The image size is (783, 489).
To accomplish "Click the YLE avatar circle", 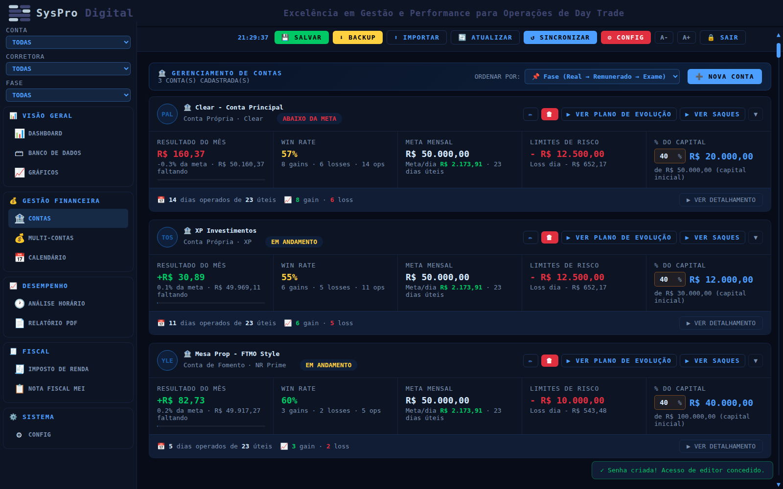I will tap(167, 361).
